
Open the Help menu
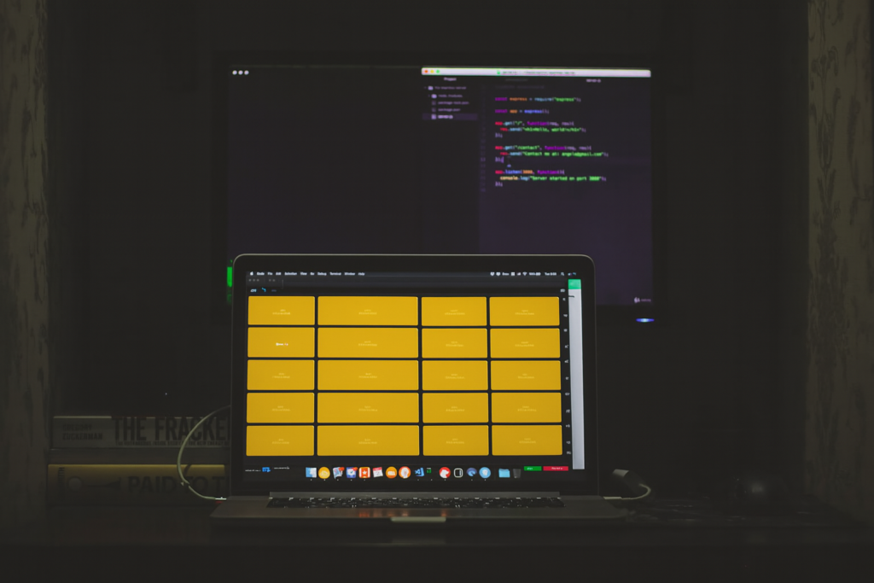362,274
